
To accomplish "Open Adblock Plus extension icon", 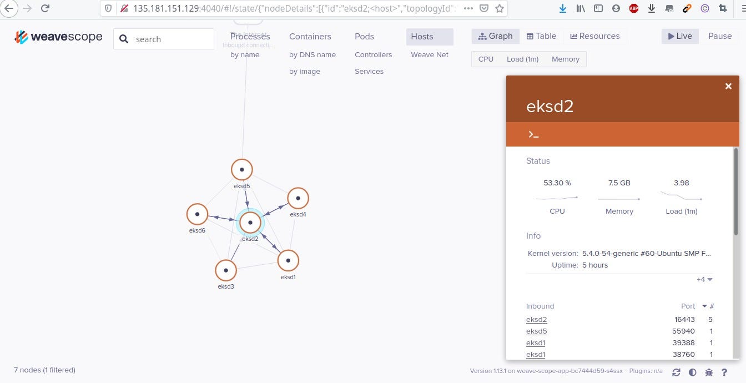I will tap(634, 8).
